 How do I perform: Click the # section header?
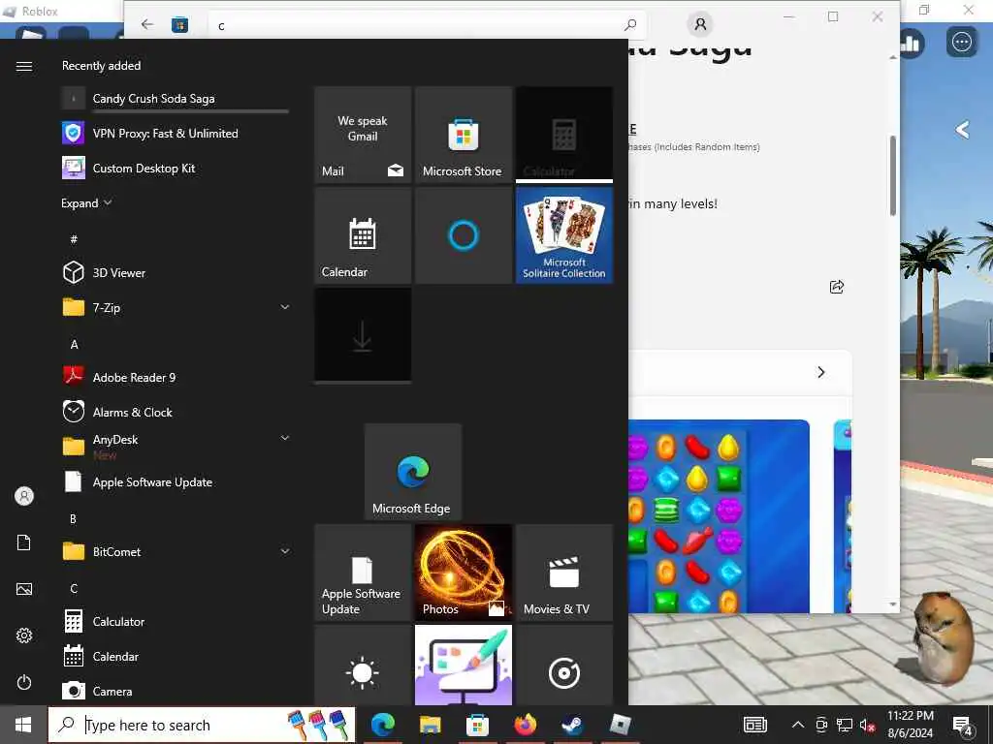(74, 239)
